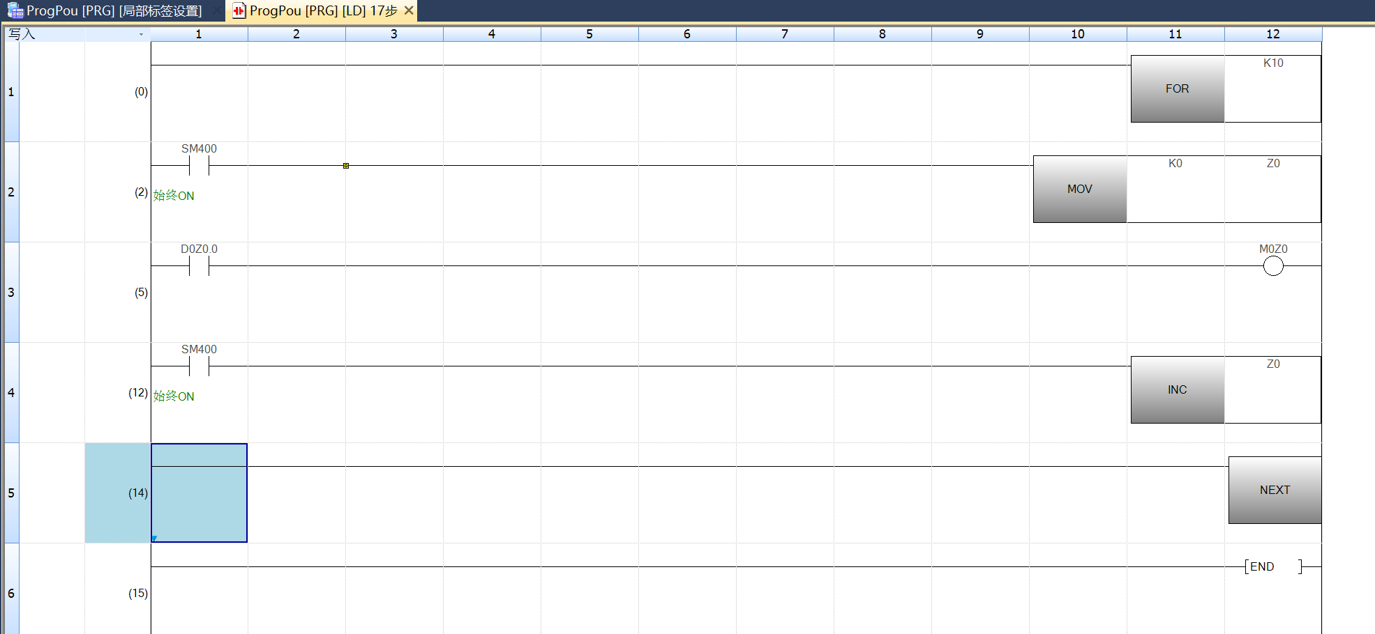Select the M0Z0 output coil
This screenshot has width=1375, height=634.
click(1272, 266)
